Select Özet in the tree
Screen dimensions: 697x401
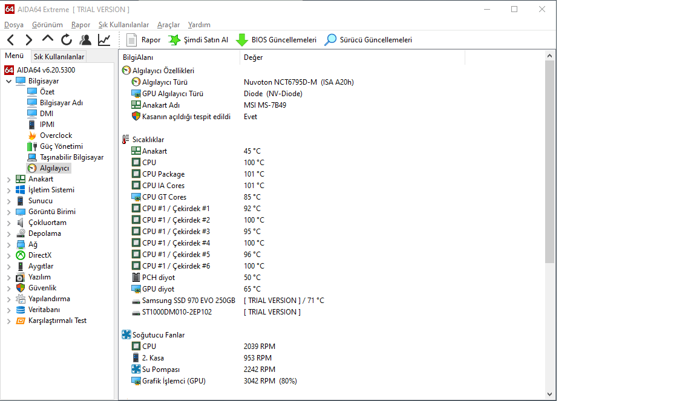tap(47, 91)
